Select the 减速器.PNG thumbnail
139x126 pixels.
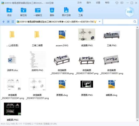click(x=87, y=35)
